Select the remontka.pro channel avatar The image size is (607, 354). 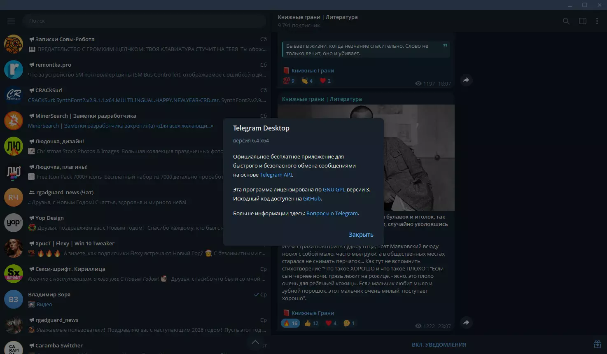13,70
